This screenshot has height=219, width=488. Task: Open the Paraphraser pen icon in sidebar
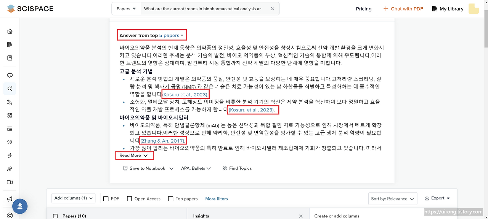tap(10, 102)
